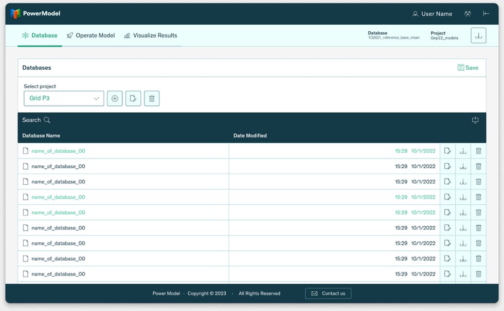Image resolution: width=504 pixels, height=311 pixels.
Task: Download the database in the fourth row
Action: pos(463,197)
